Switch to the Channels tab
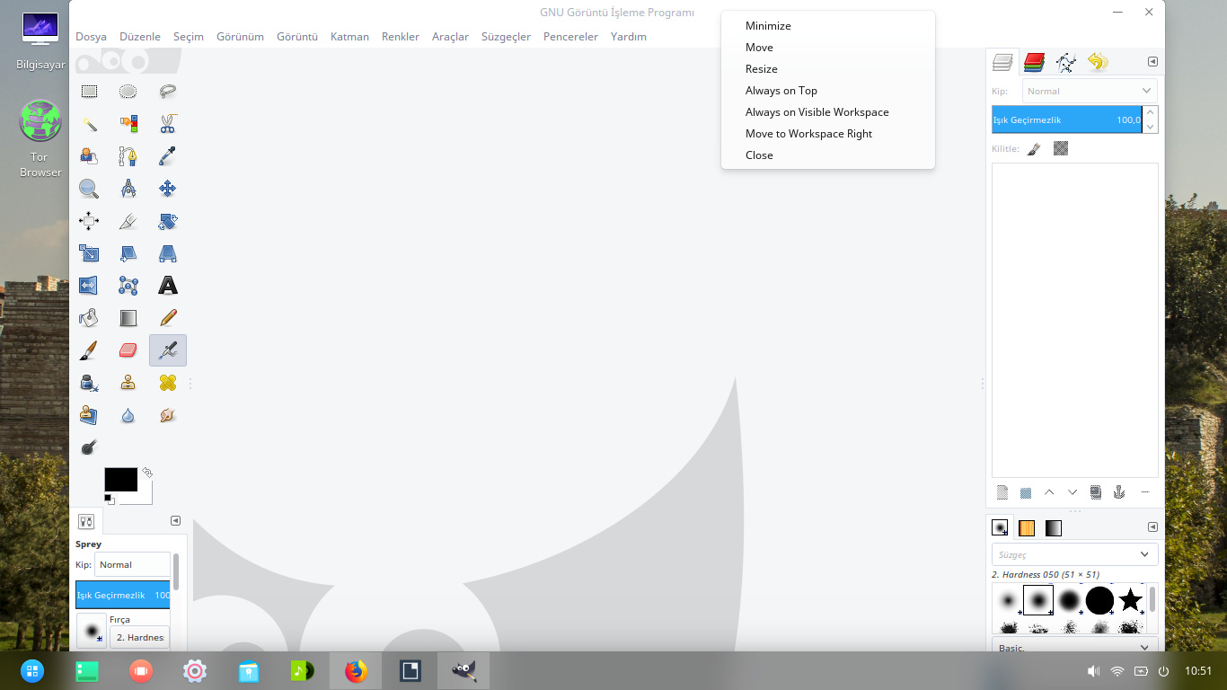Image resolution: width=1227 pixels, height=690 pixels. coord(1034,62)
